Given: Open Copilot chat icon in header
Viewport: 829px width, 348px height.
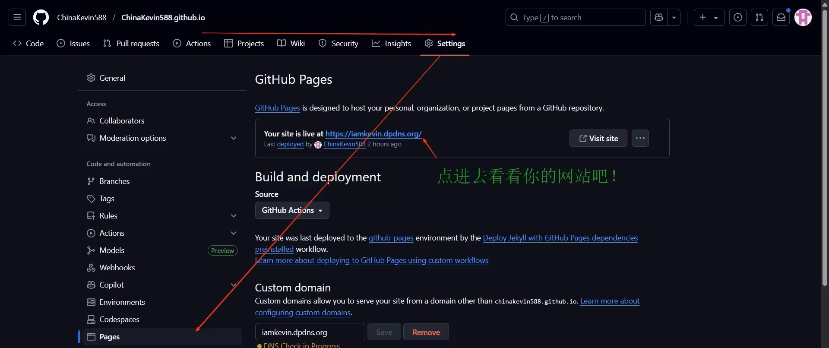Looking at the screenshot, I should pos(659,18).
